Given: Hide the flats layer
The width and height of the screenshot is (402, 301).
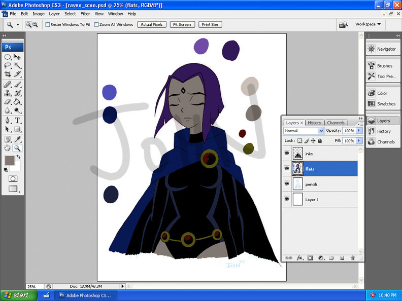Looking at the screenshot, I should click(x=287, y=168).
